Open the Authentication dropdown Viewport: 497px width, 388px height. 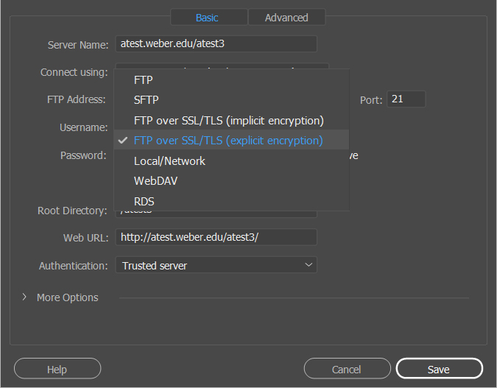coord(214,265)
